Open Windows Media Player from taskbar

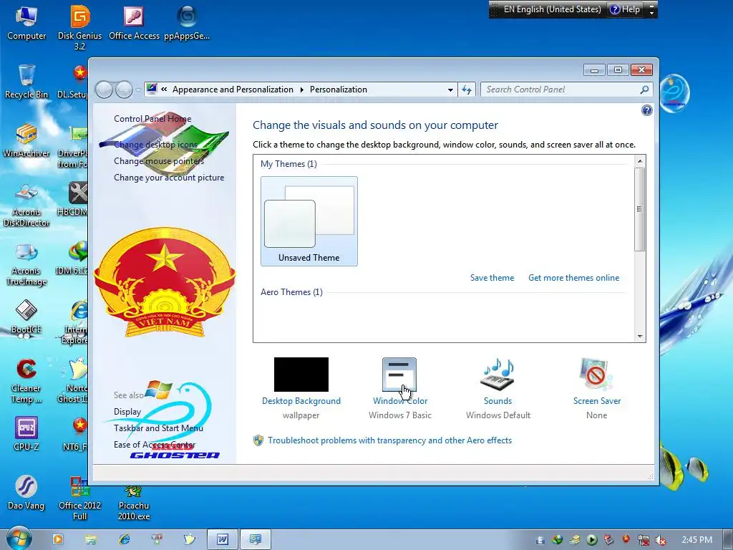click(x=58, y=539)
